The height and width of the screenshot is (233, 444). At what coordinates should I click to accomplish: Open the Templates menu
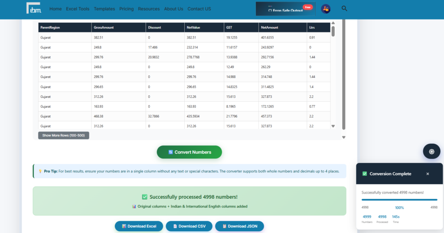coord(104,9)
